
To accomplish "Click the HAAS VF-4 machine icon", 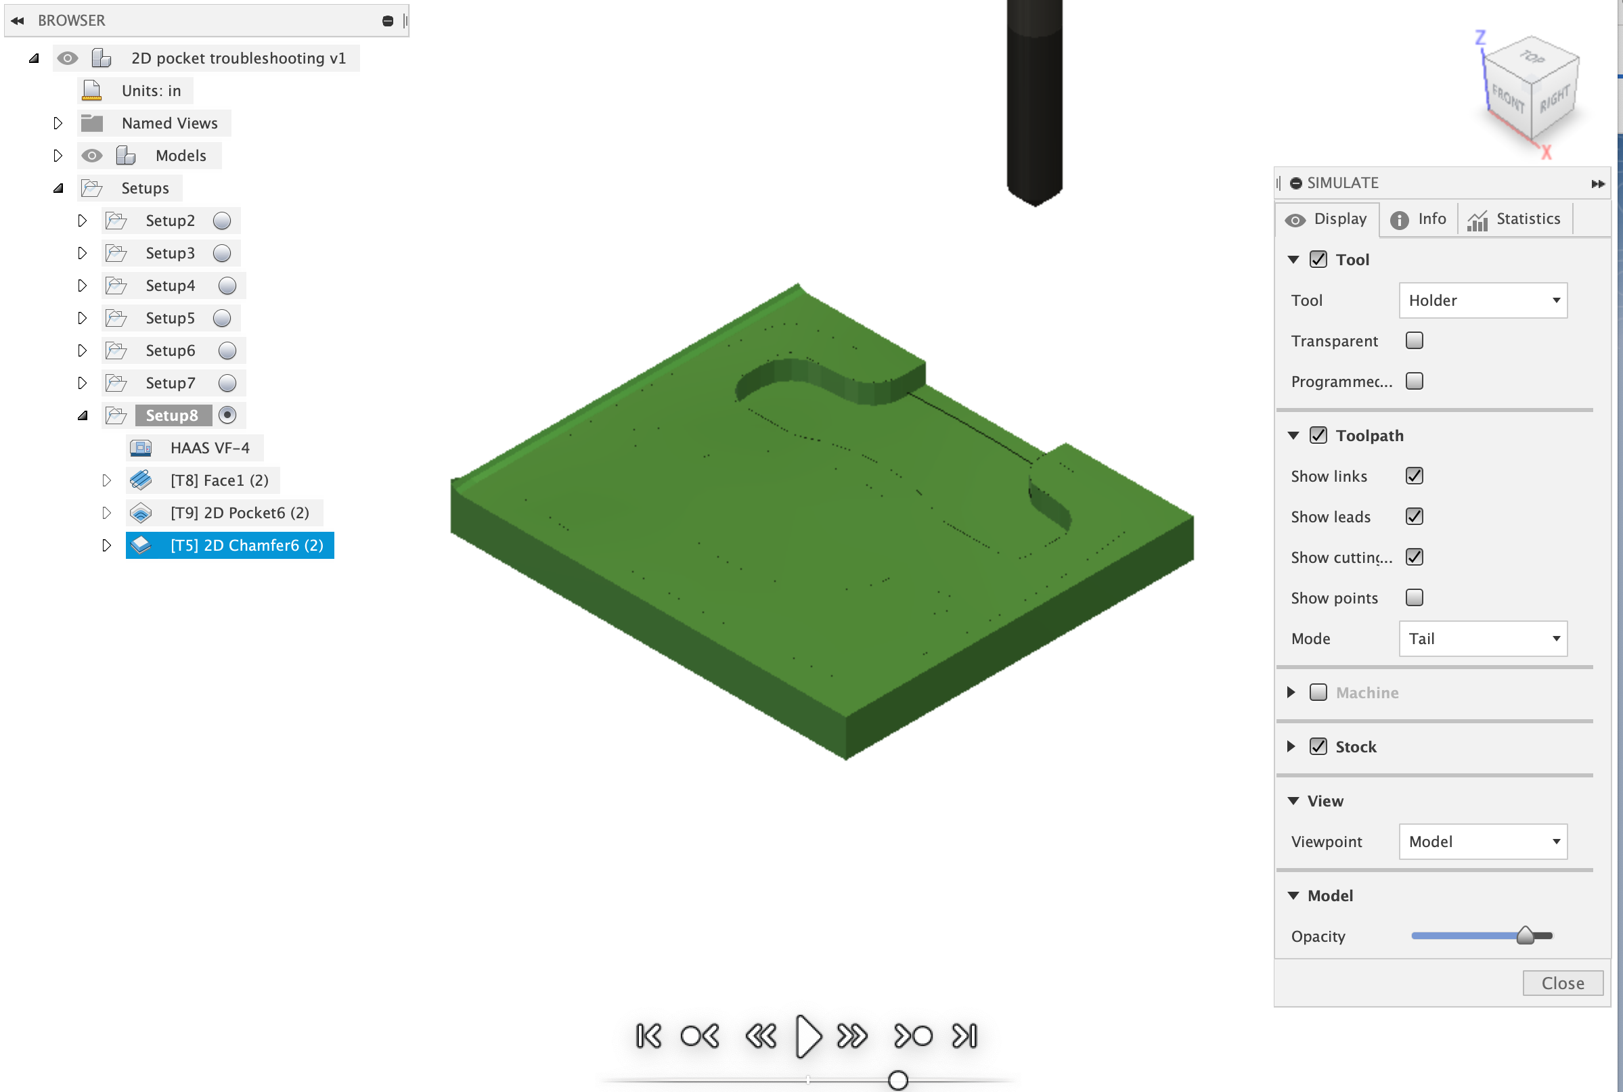I will coord(141,448).
